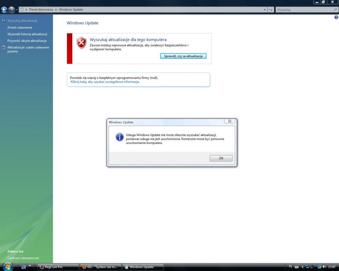Click keyboard icon on the language bar
This screenshot has width=339, height=271.
[297, 267]
